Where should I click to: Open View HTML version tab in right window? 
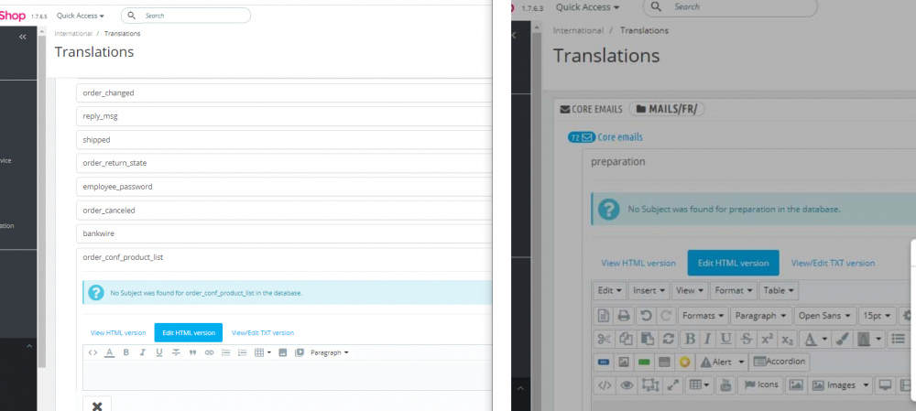point(638,264)
